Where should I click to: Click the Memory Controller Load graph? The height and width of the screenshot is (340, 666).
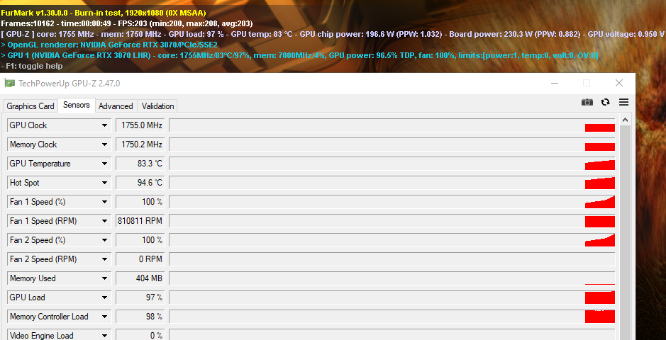tap(392, 316)
